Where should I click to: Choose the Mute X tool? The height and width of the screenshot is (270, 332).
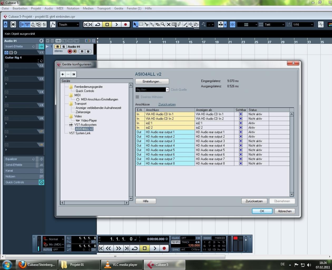(169, 25)
